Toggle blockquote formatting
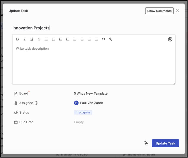The height and width of the screenshot is (158, 188). point(103,39)
